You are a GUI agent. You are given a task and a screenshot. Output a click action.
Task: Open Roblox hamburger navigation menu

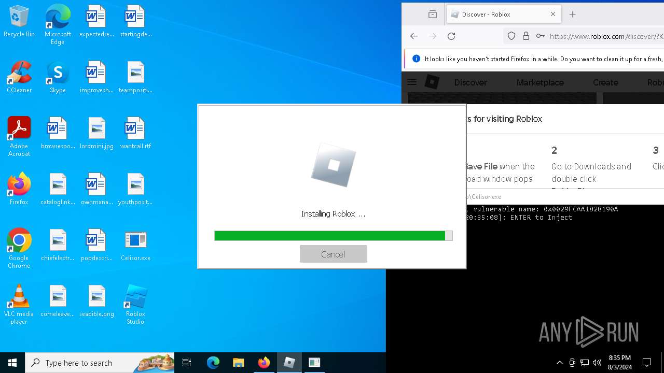tap(412, 82)
